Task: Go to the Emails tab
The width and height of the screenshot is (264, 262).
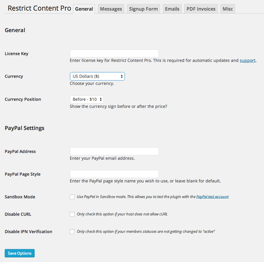Action: coord(172,9)
